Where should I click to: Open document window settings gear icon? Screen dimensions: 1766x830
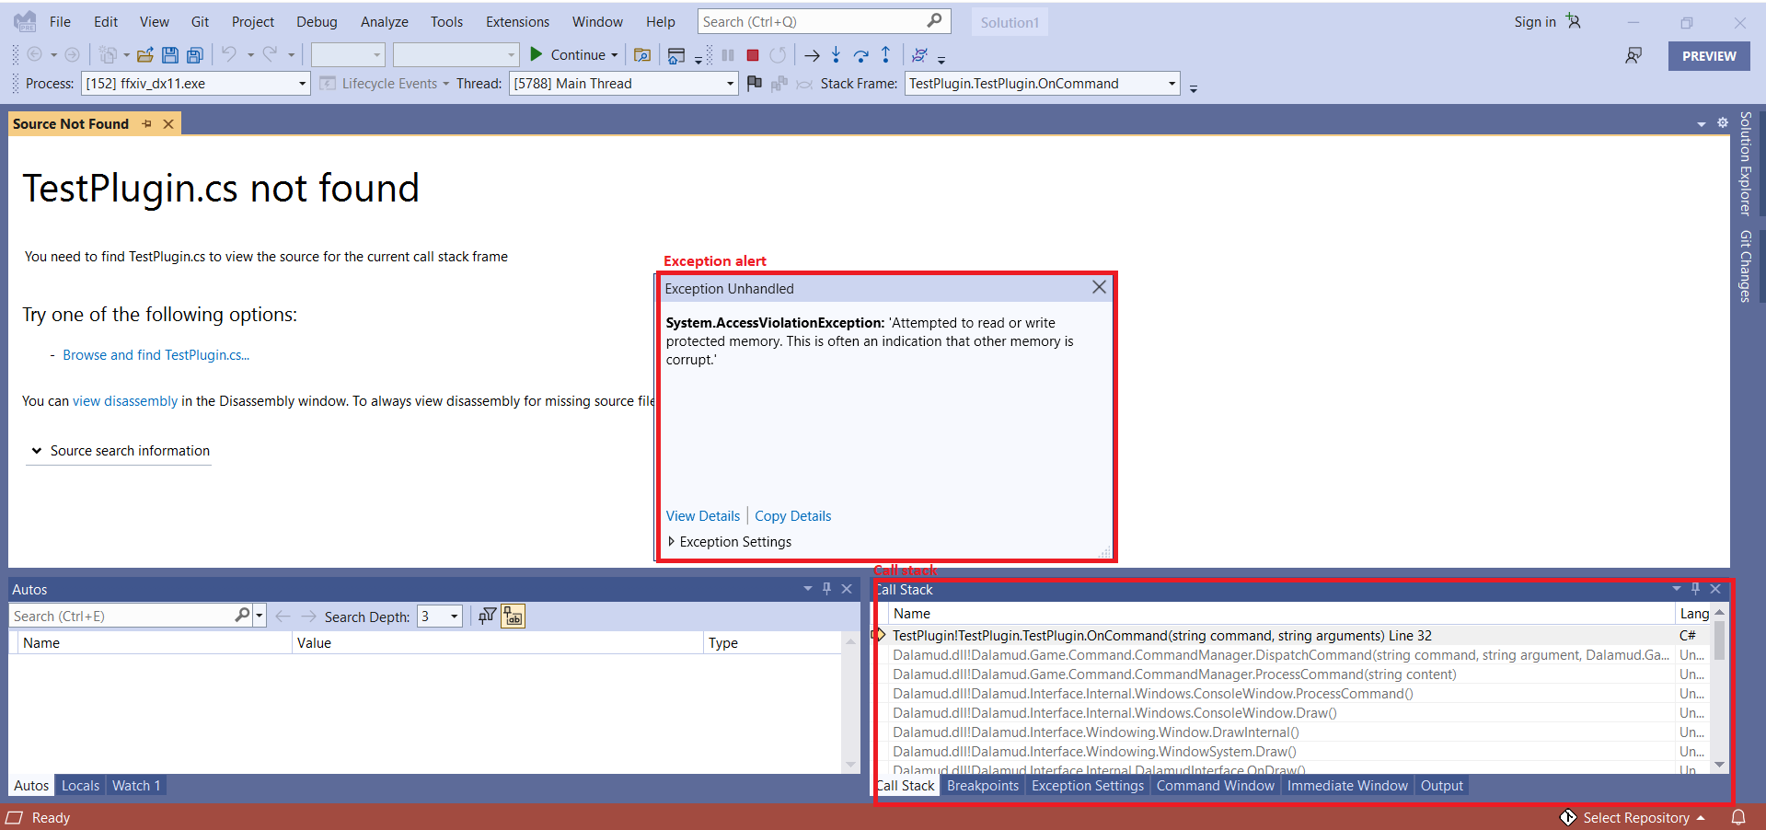(x=1723, y=122)
